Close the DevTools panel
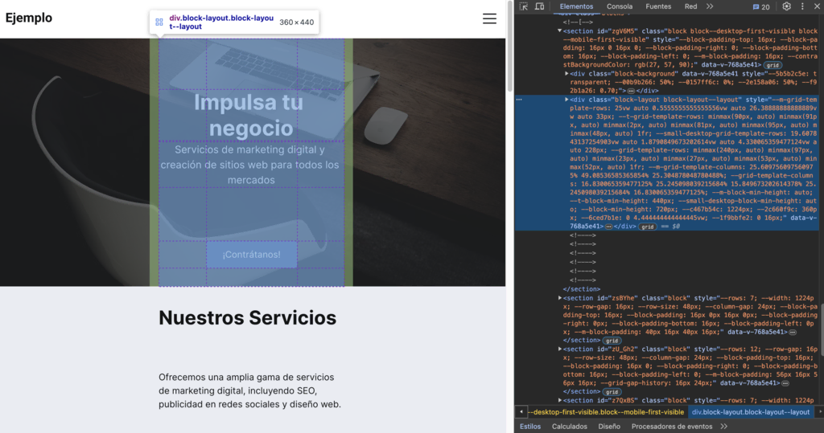Image resolution: width=824 pixels, height=433 pixels. click(x=816, y=6)
